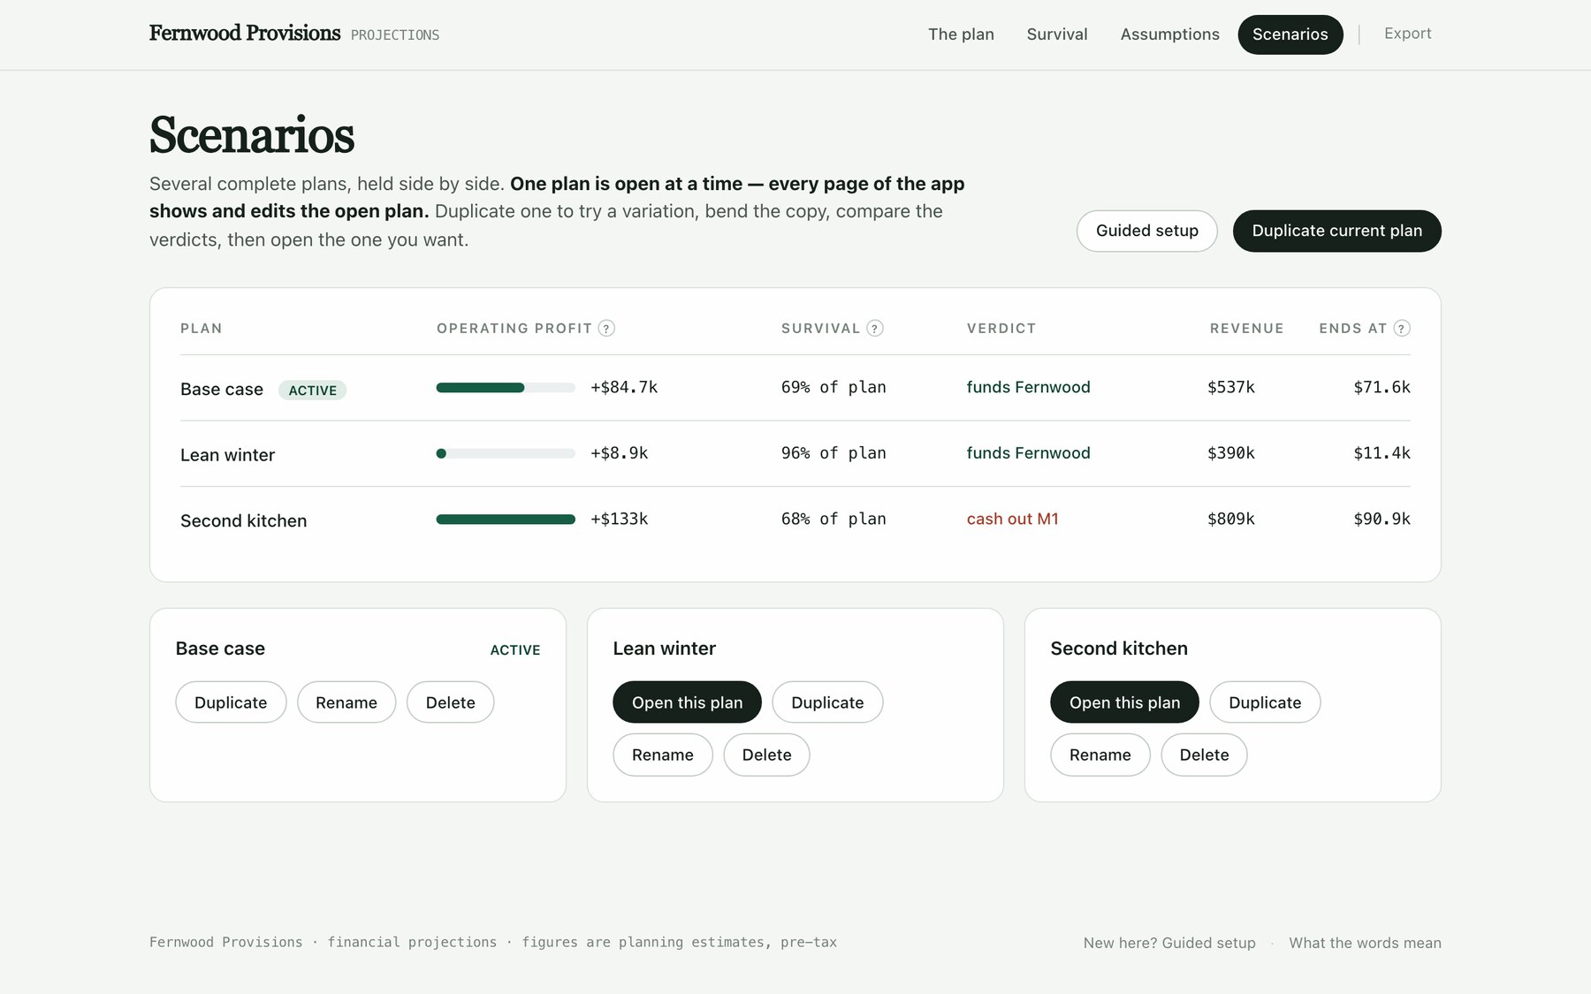
Task: Open New here? Guided setup footer link
Action: [x=1169, y=943]
